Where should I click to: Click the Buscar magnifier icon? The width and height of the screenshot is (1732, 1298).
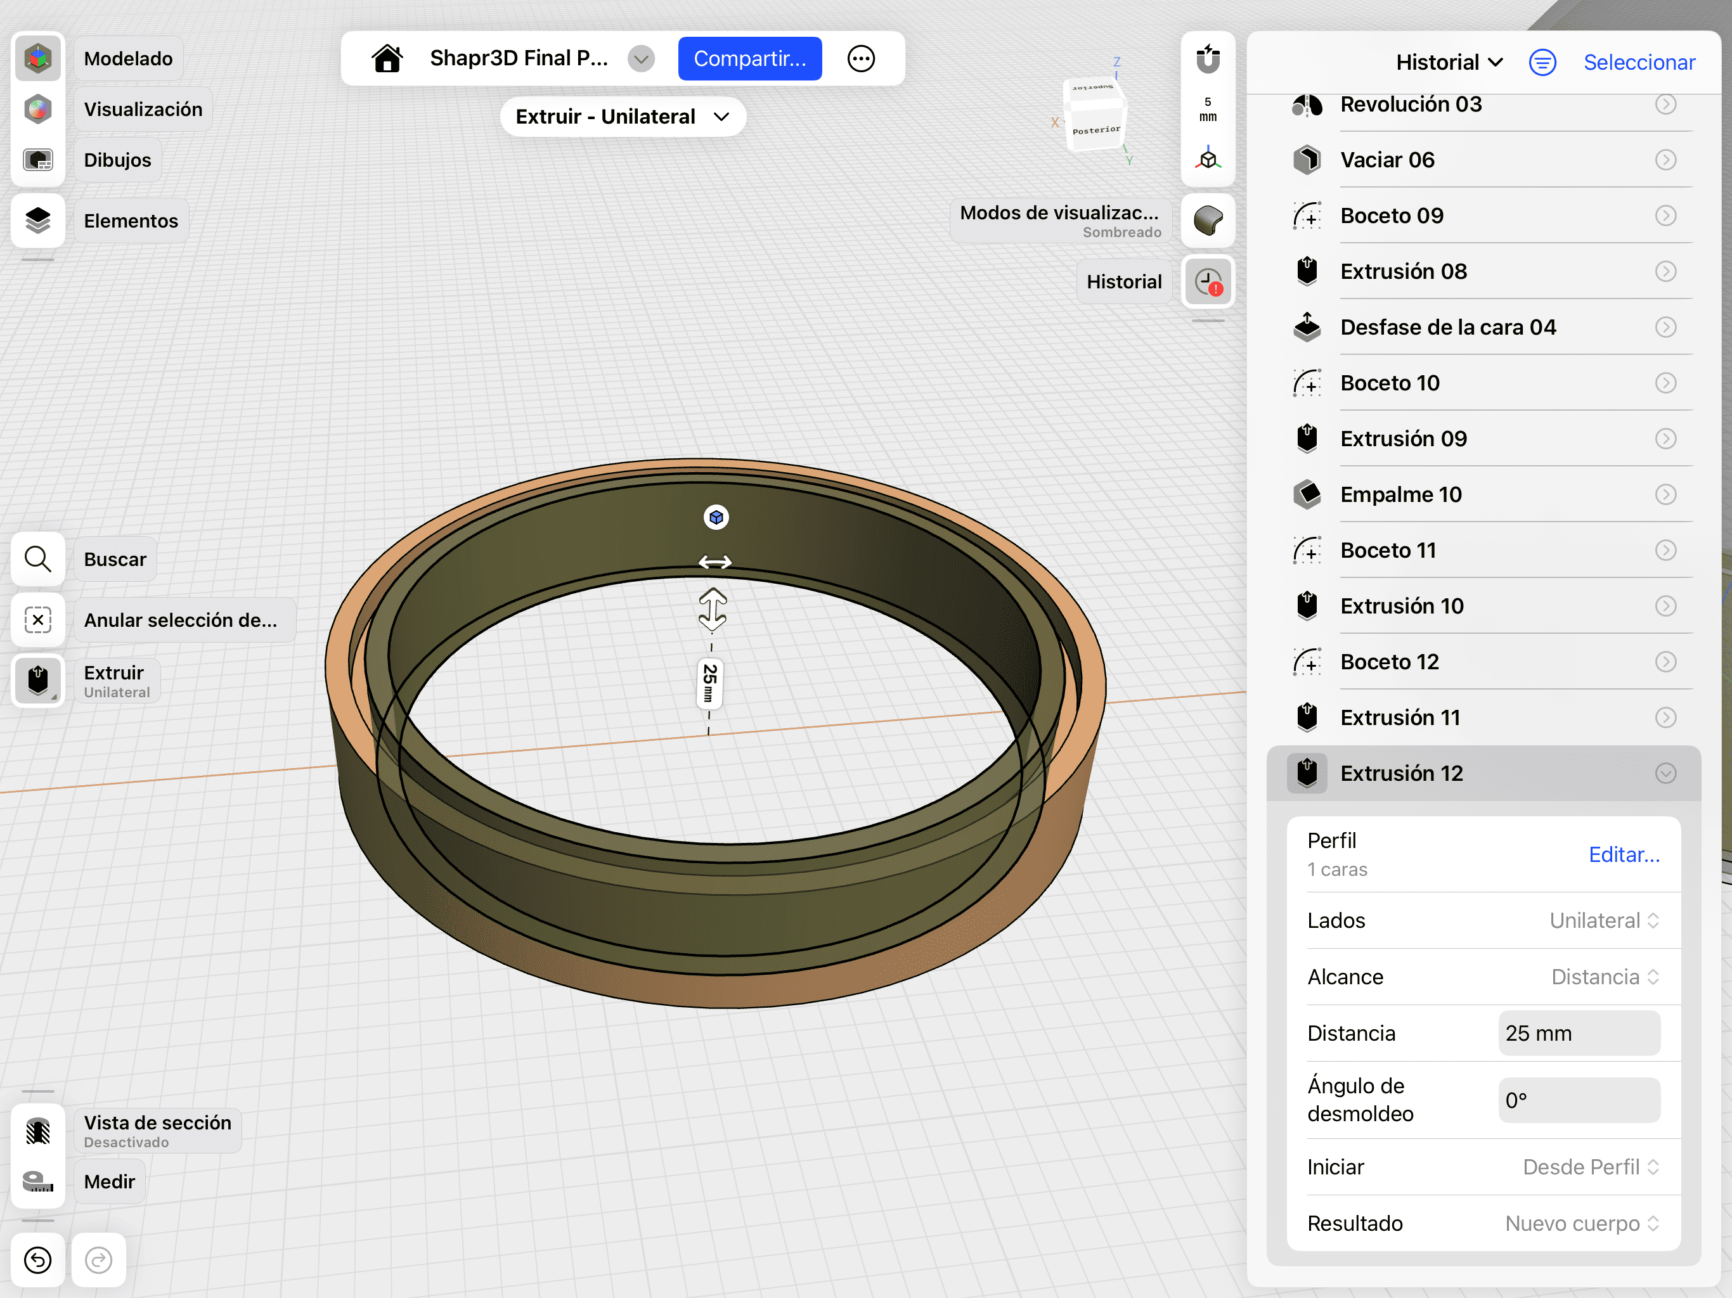pos(37,559)
